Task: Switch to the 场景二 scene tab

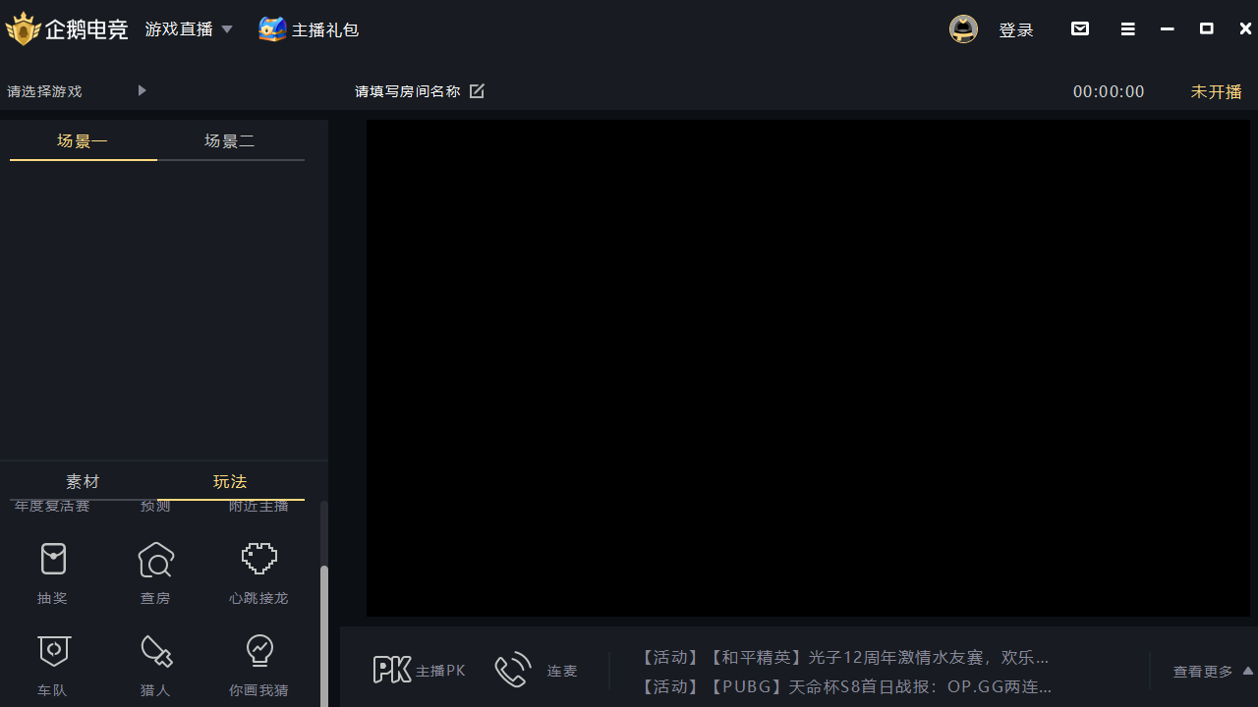Action: [230, 140]
